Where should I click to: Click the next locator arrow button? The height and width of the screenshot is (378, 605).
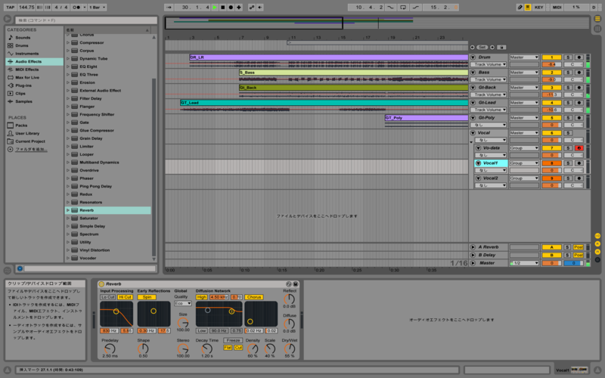(492, 47)
